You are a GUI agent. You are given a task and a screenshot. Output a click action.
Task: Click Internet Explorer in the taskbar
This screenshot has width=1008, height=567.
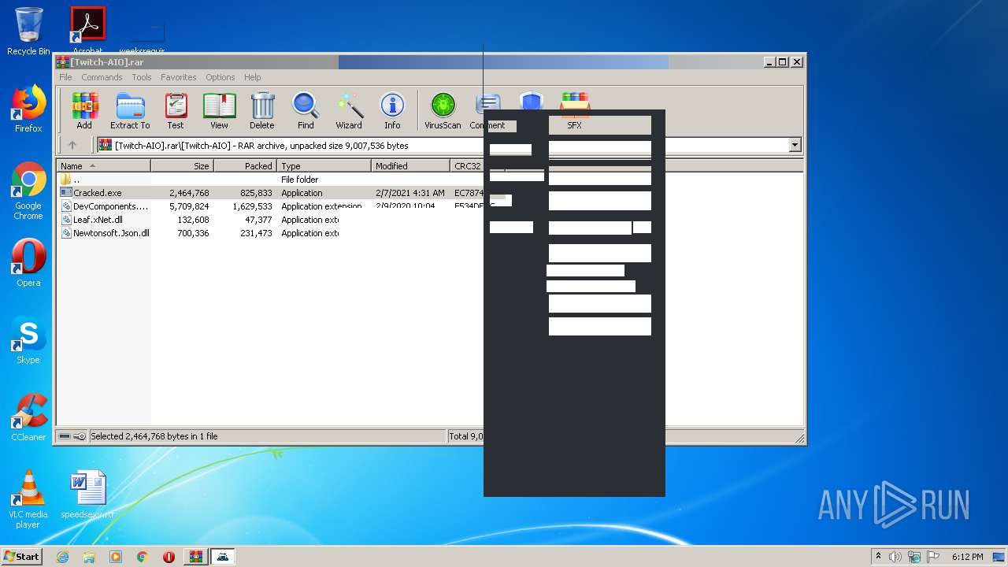(62, 557)
